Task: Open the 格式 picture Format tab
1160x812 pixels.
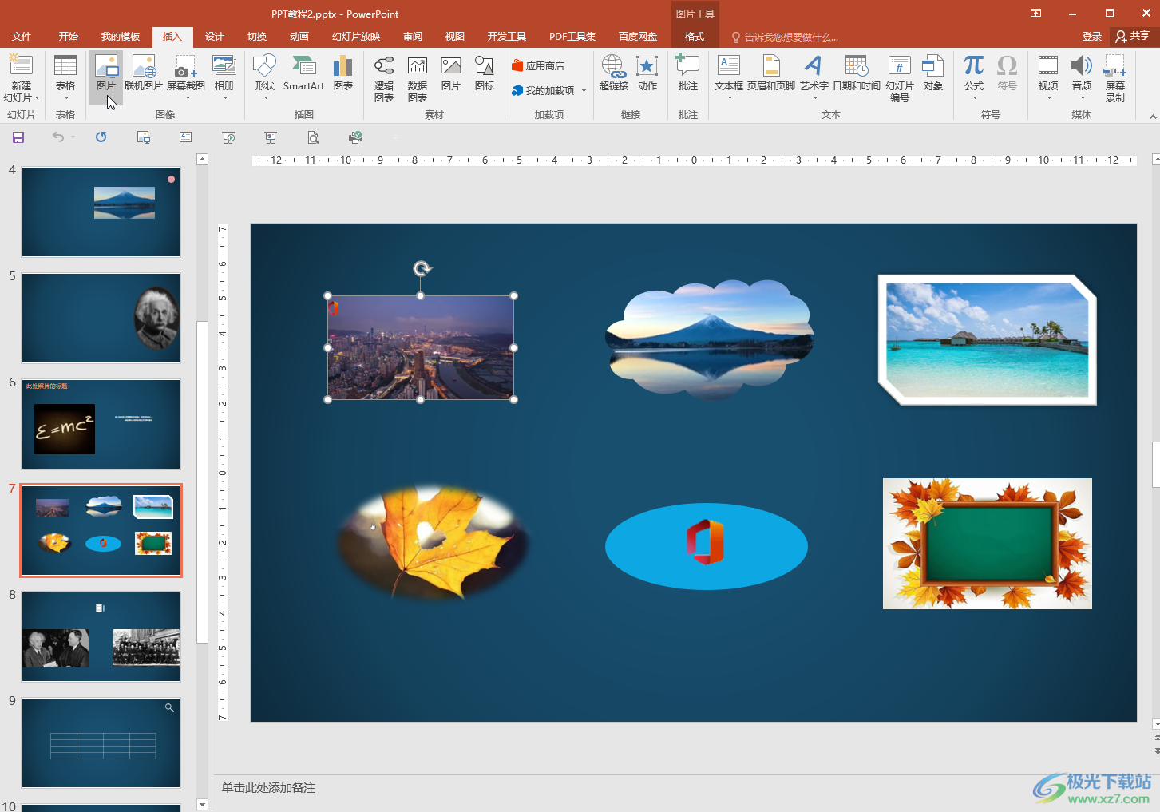Action: (695, 37)
